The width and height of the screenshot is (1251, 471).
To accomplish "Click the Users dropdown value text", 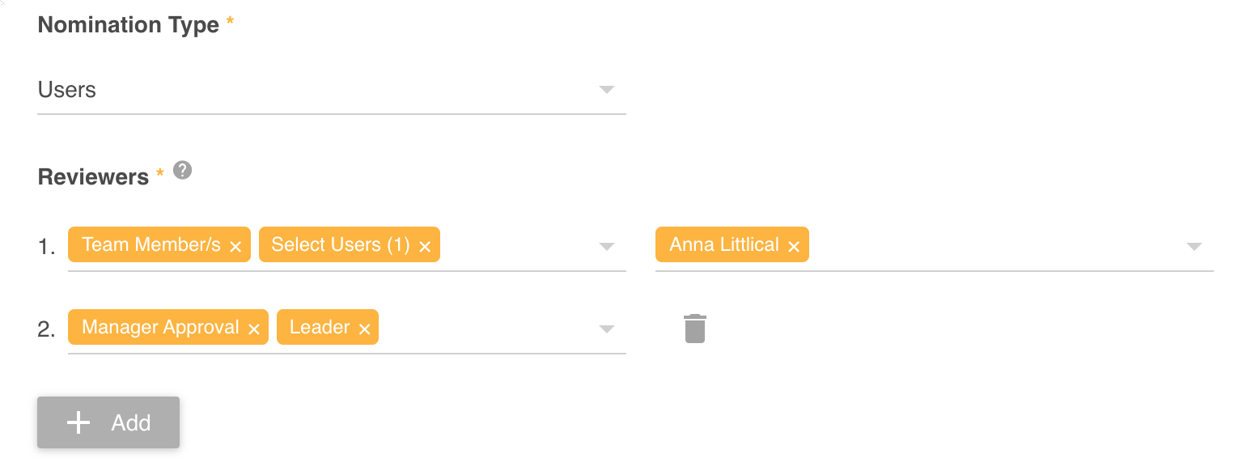I will tap(66, 90).
